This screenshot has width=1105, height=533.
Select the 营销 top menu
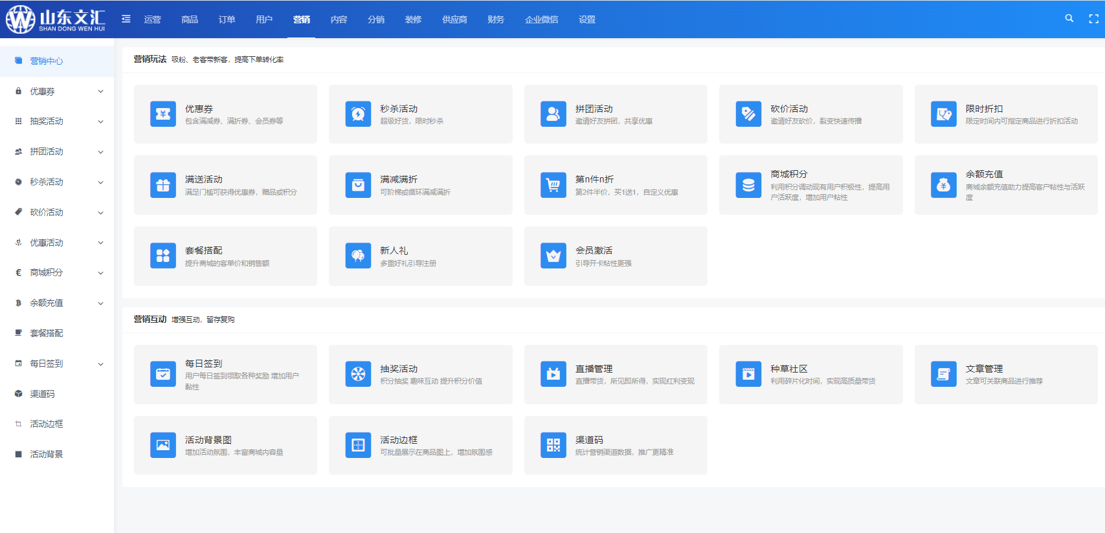(x=302, y=19)
